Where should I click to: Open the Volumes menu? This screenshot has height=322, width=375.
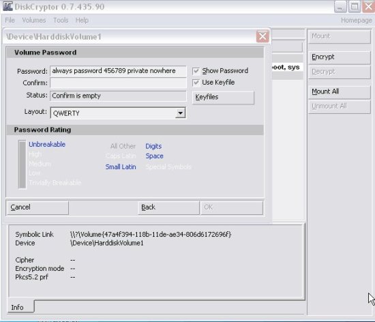pyautogui.click(x=33, y=20)
